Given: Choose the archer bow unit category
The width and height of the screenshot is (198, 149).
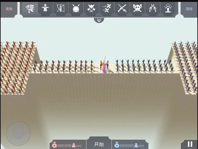Looking at the screenshot, I should click(60, 8).
